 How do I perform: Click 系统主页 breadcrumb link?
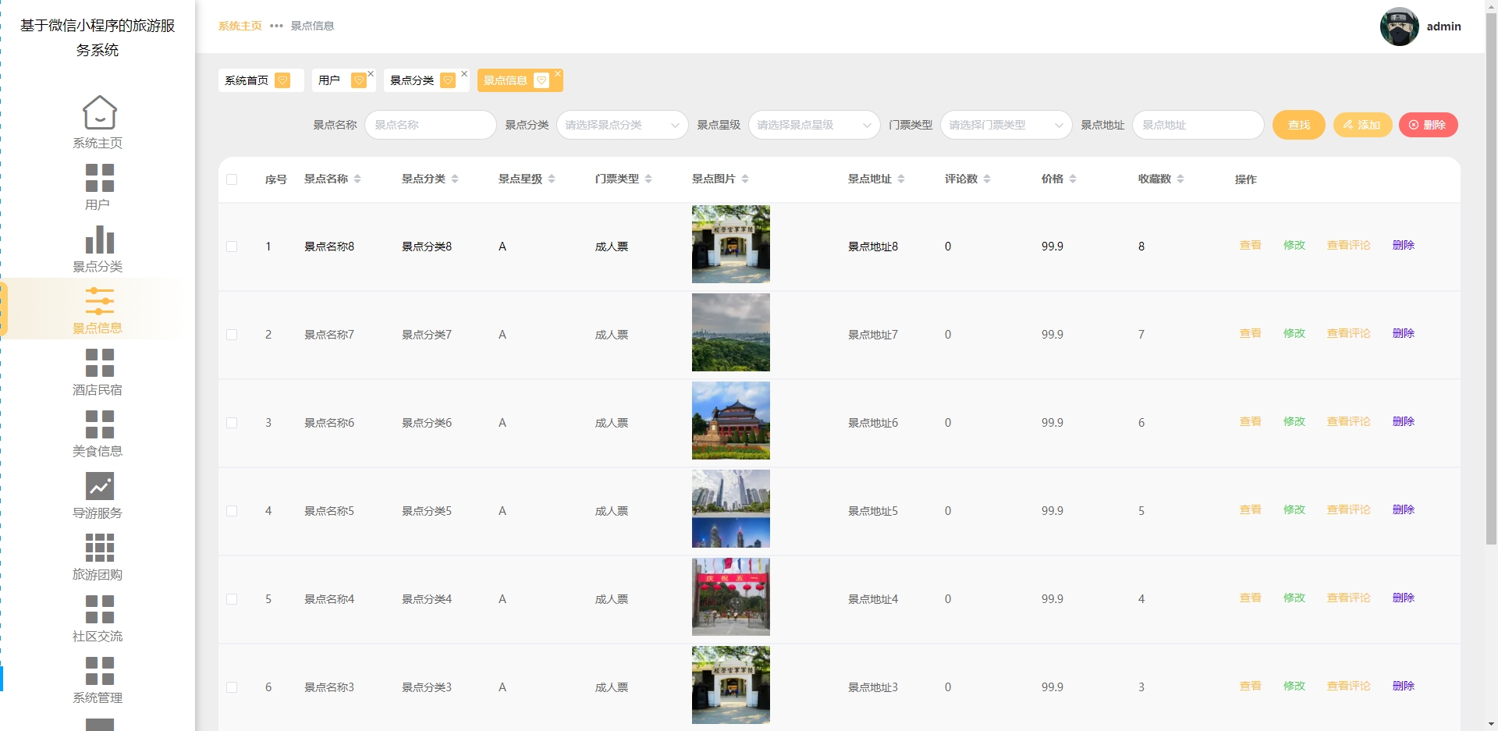(240, 26)
